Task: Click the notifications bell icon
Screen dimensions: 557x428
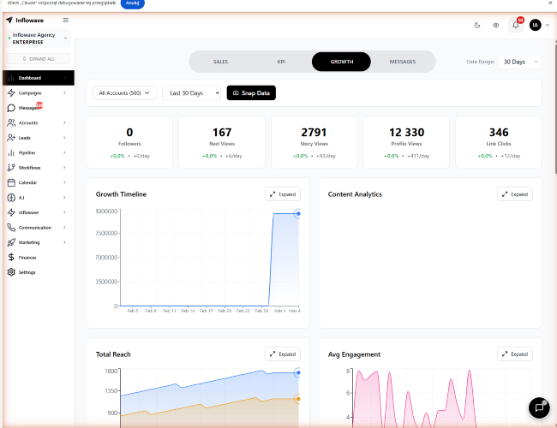Action: point(516,25)
